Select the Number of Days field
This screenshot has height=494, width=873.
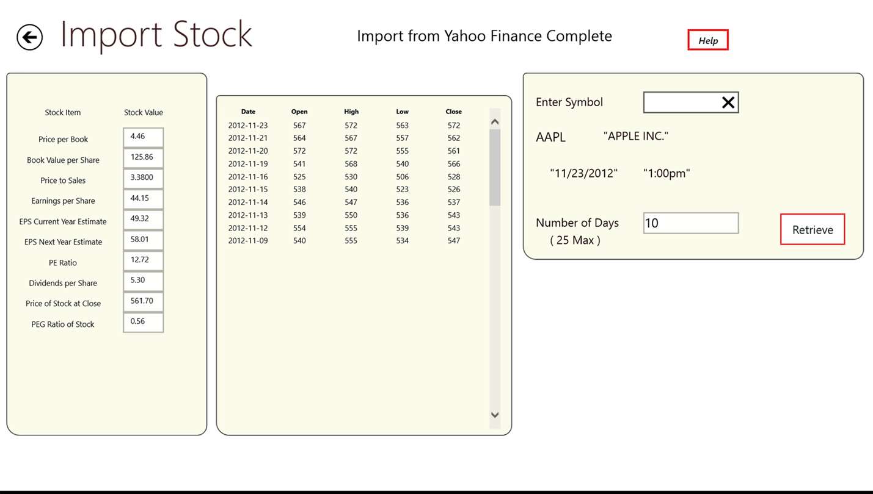pyautogui.click(x=691, y=223)
